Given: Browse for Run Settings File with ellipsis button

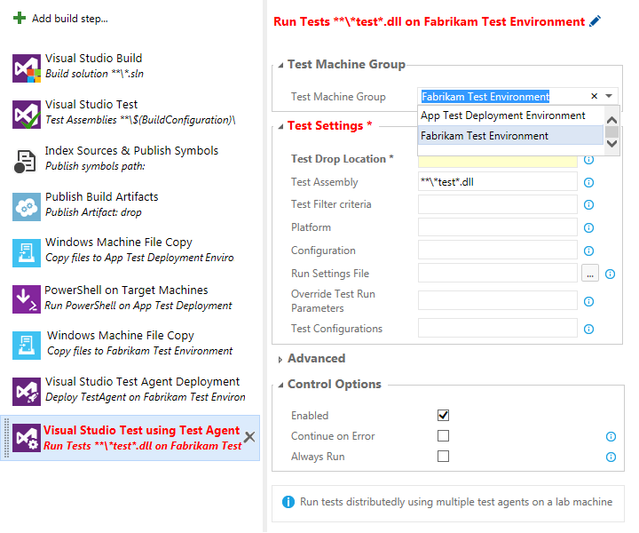Looking at the screenshot, I should (590, 274).
